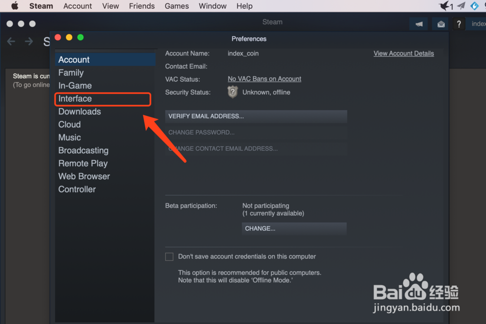Open the Apple menu

14,6
